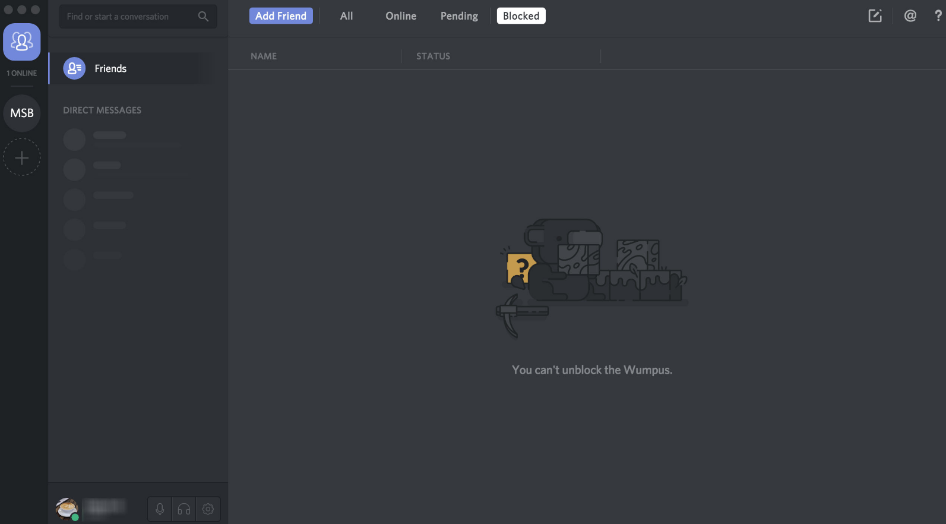Viewport: 946px width, 524px height.
Task: Click the user avatar at bottom left
Action: tap(67, 509)
